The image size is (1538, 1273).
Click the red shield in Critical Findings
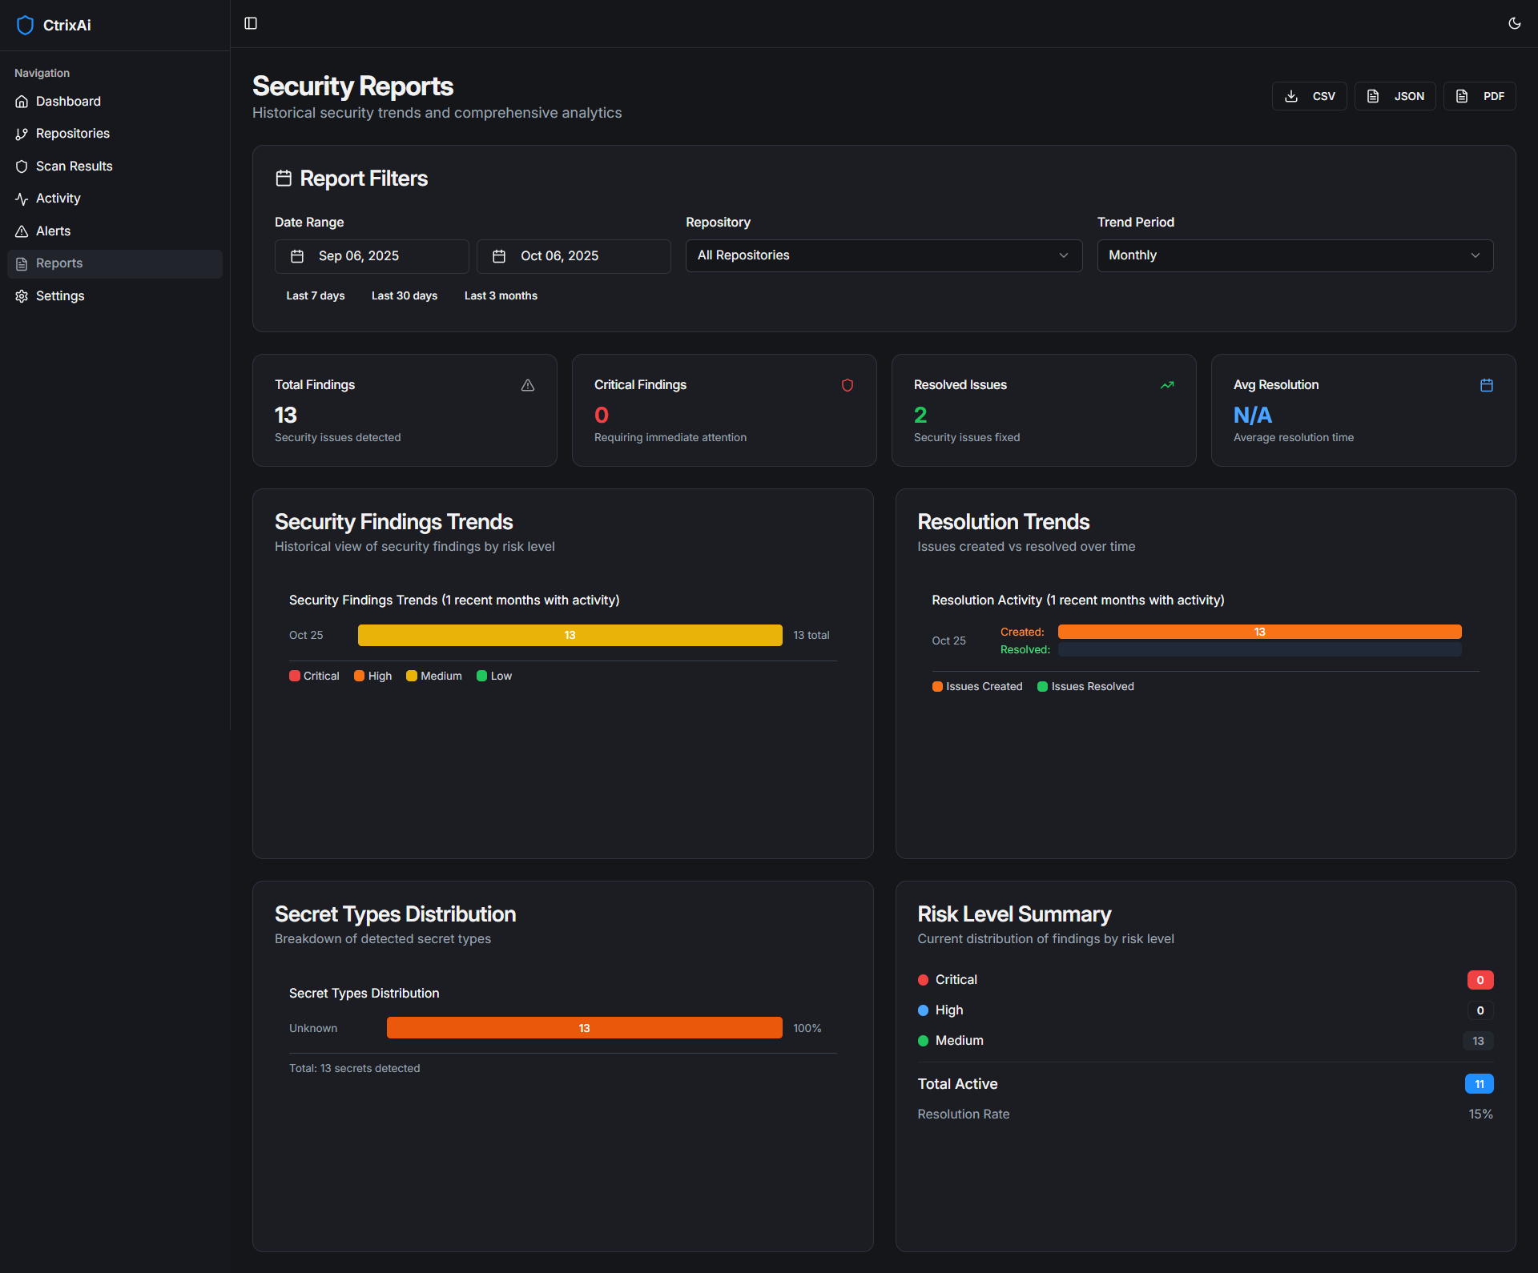[848, 385]
